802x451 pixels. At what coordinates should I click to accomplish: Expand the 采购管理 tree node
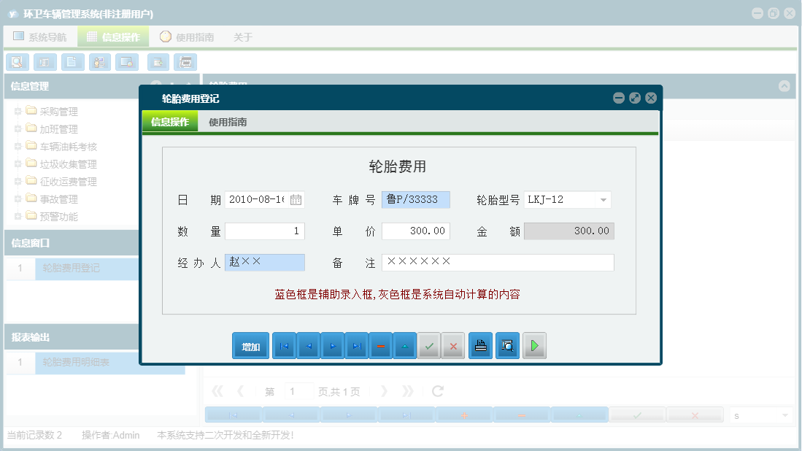(x=18, y=111)
